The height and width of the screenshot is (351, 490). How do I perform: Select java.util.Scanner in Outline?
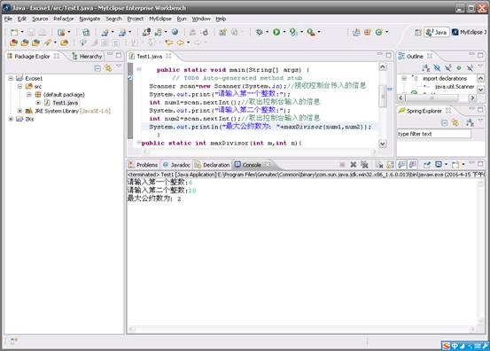point(455,87)
